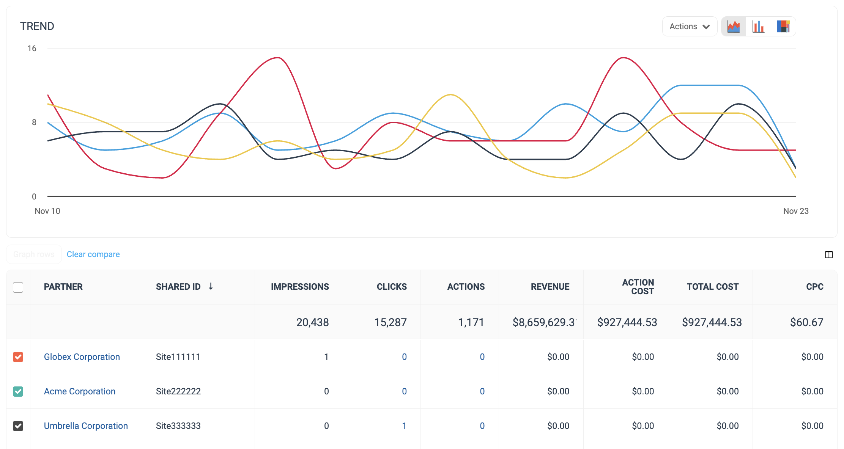Image resolution: width=844 pixels, height=449 pixels.
Task: Open the Globex Corporation partner link
Action: tap(82, 357)
